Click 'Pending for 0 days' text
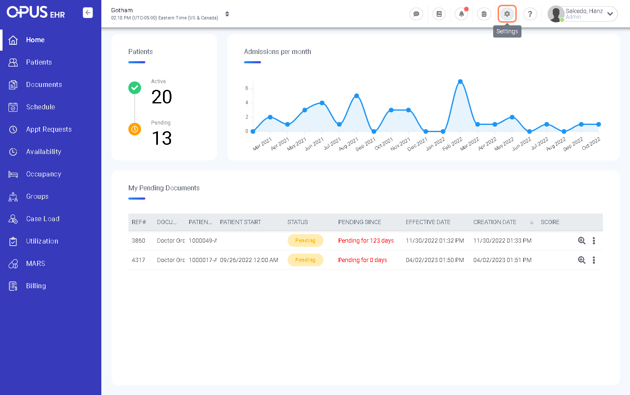 [x=363, y=260]
